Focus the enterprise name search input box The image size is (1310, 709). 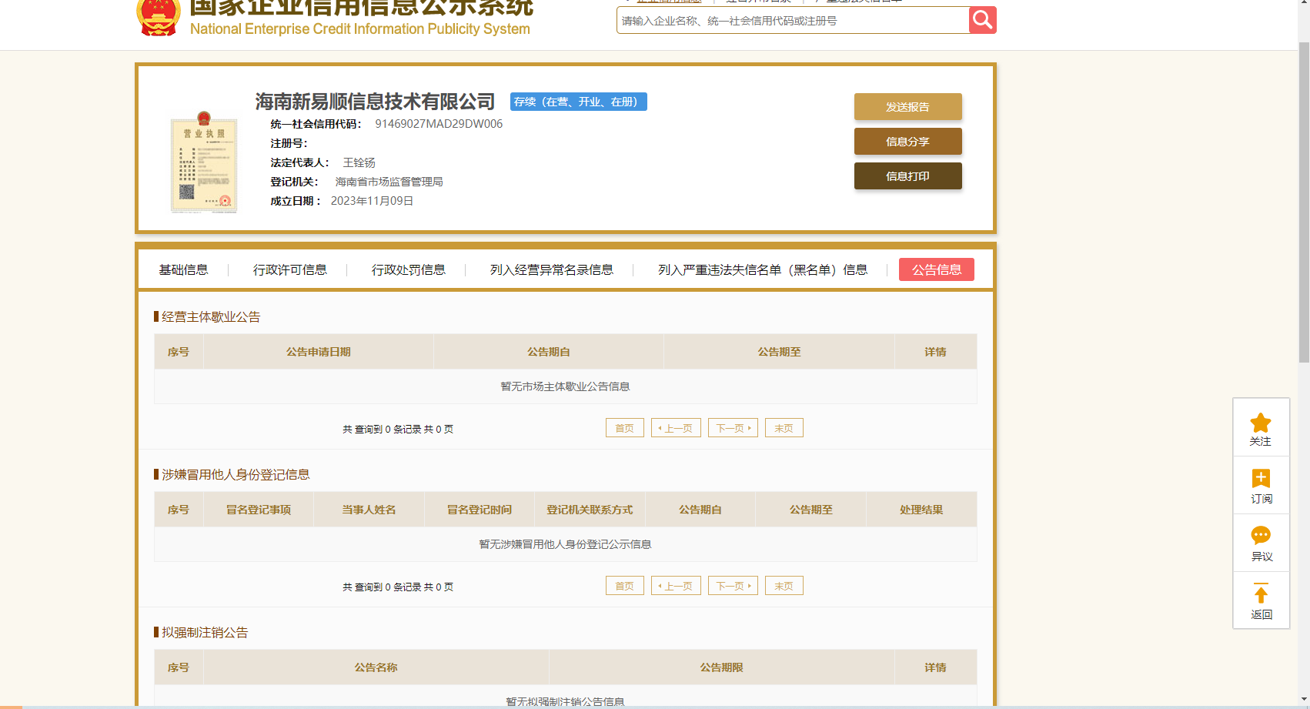pos(793,21)
